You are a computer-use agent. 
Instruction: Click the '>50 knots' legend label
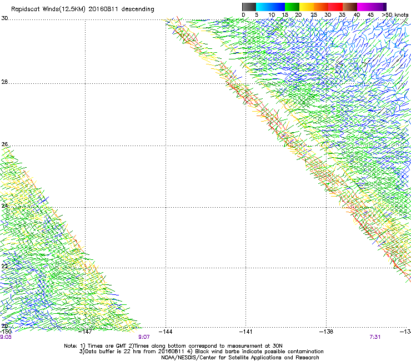[x=395, y=15]
